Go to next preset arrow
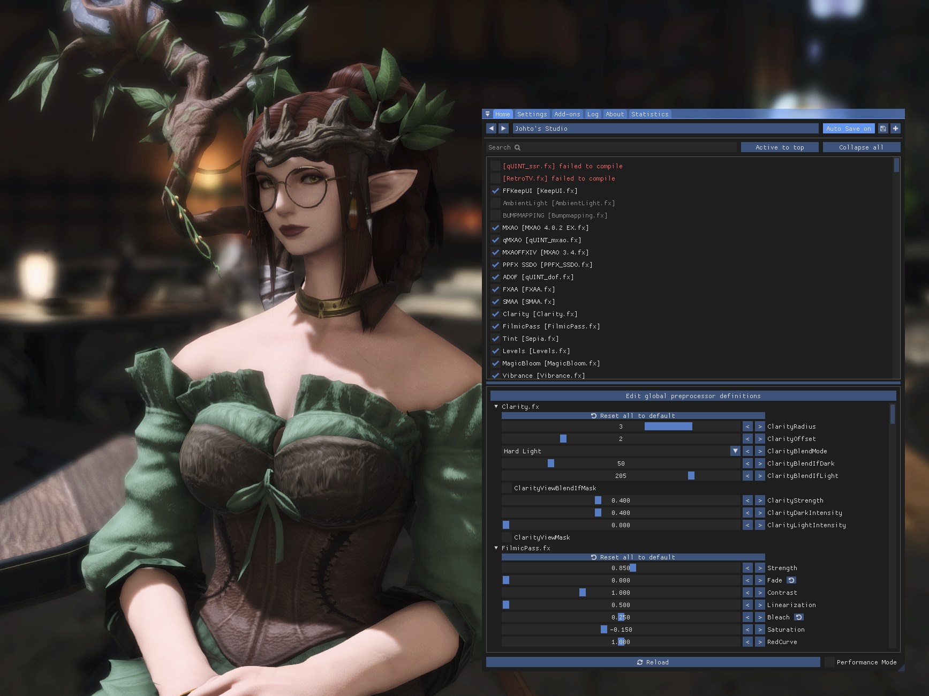This screenshot has height=696, width=929. coord(503,129)
